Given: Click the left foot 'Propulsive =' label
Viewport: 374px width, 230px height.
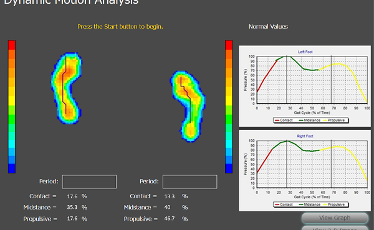Looking at the screenshot, I should point(40,219).
